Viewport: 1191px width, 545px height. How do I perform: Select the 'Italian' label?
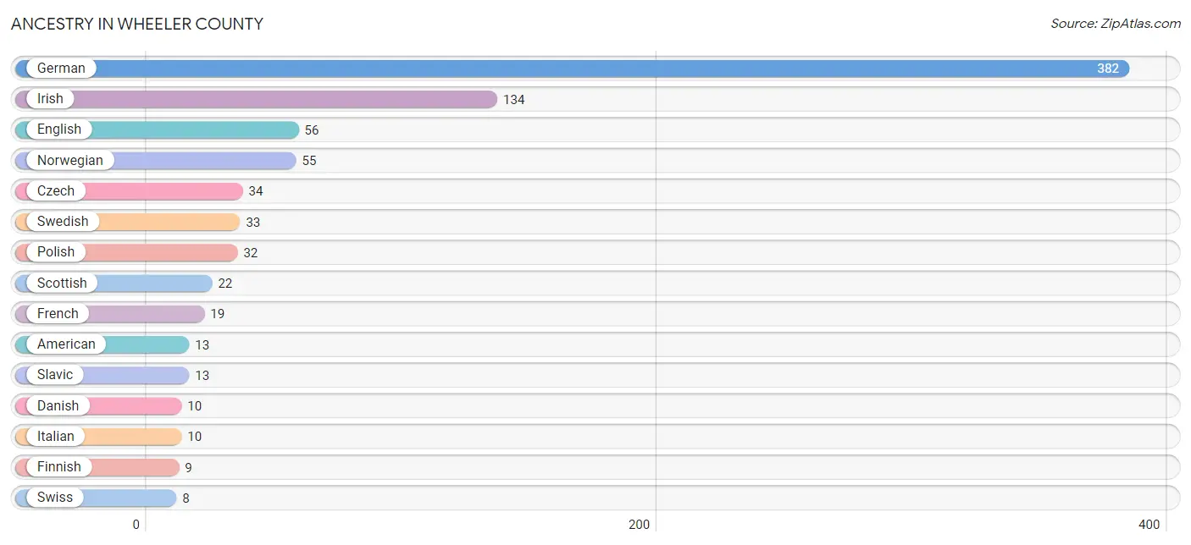tap(56, 436)
